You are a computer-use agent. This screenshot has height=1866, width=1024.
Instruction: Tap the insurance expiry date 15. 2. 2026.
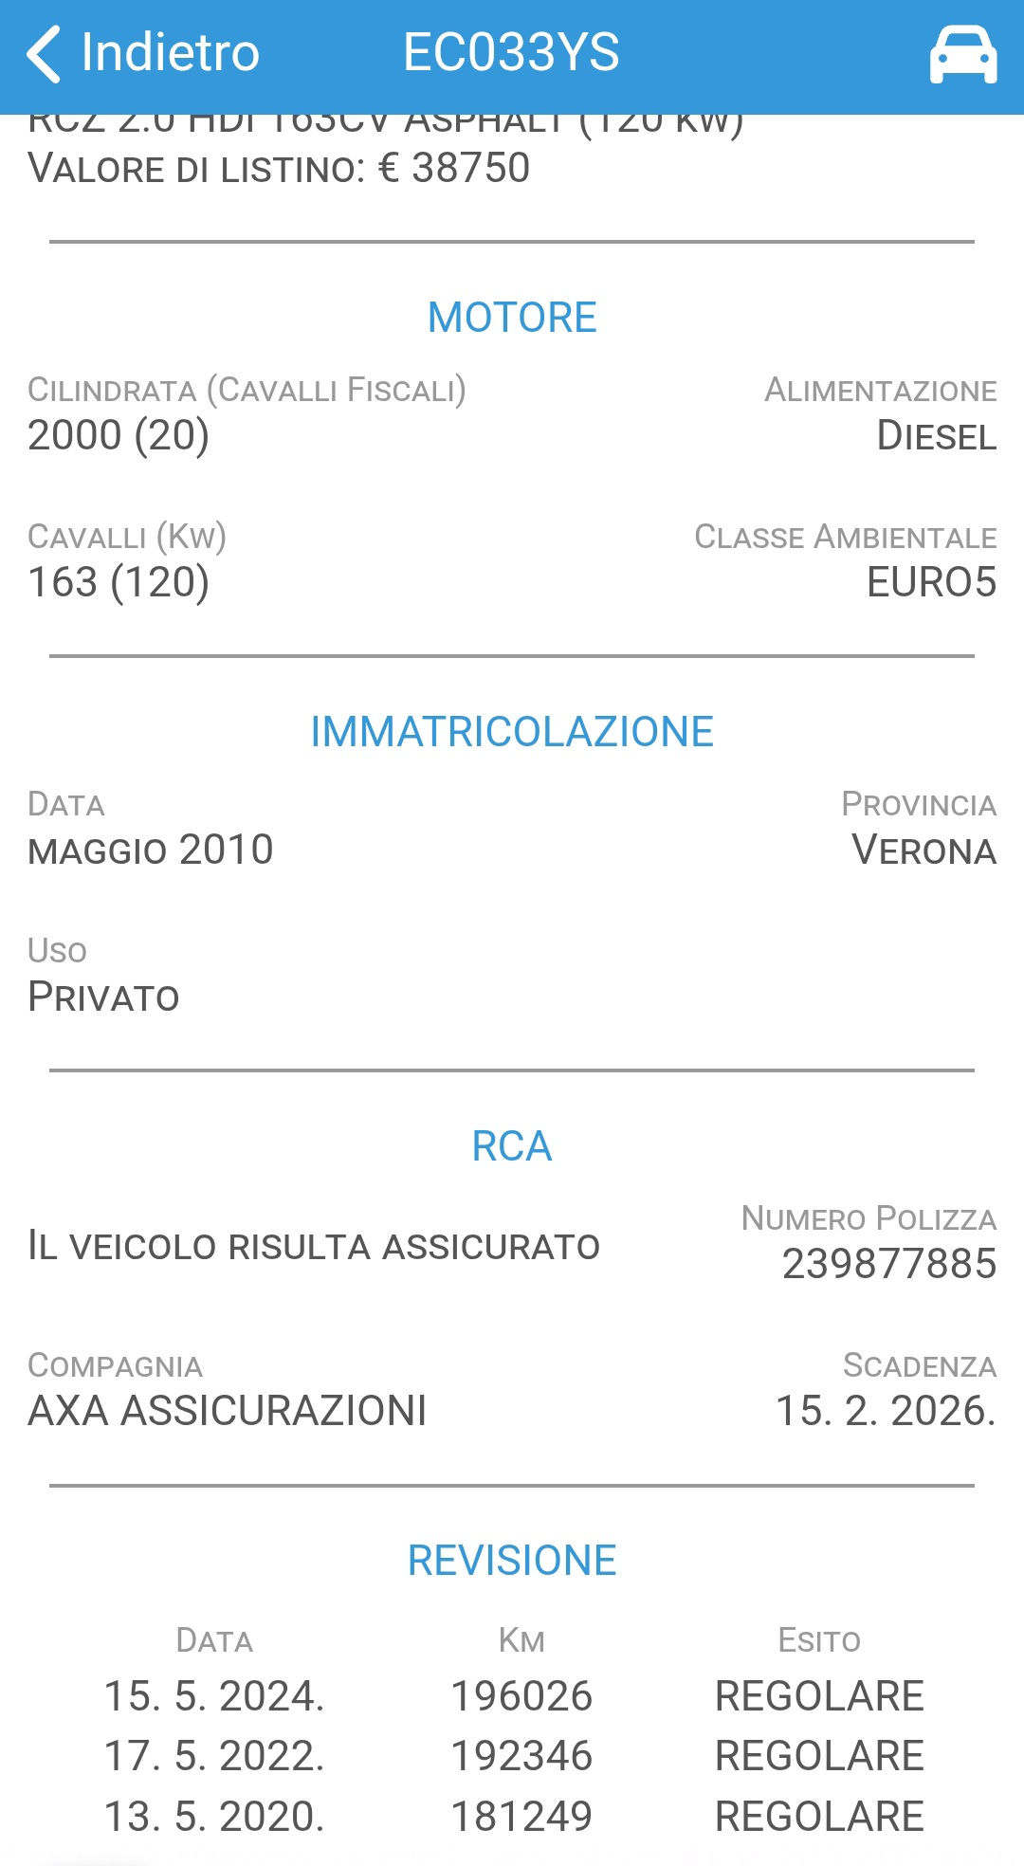pos(886,1411)
